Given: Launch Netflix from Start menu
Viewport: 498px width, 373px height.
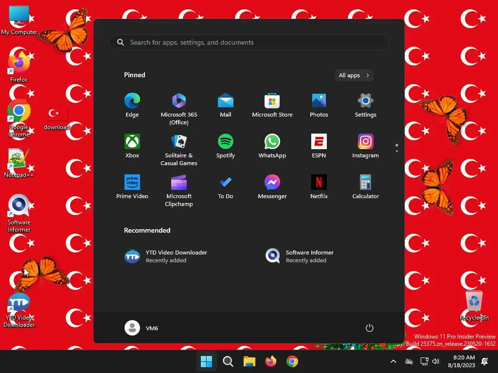Looking at the screenshot, I should (319, 187).
